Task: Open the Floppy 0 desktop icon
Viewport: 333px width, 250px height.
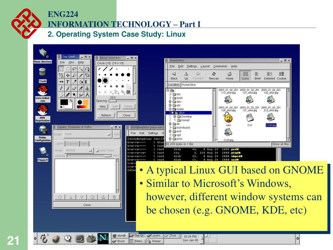Action: (x=43, y=154)
